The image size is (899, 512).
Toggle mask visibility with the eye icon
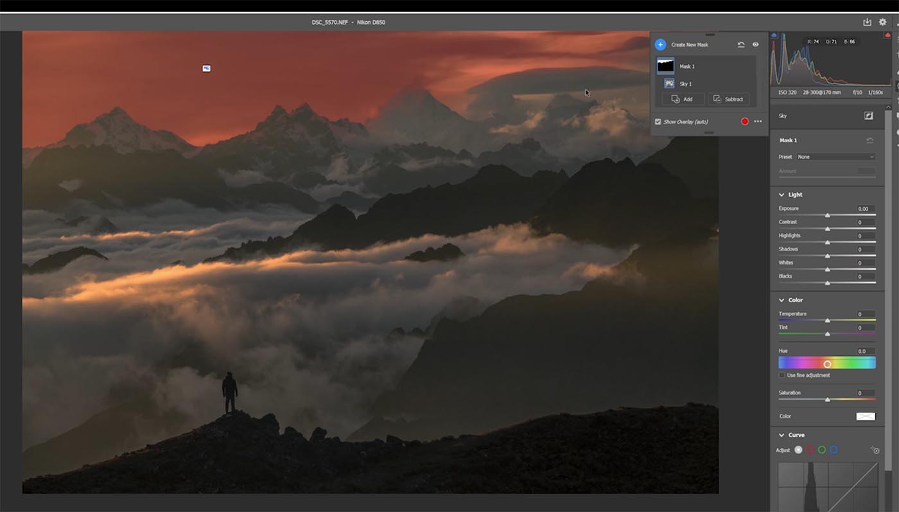[x=755, y=45]
